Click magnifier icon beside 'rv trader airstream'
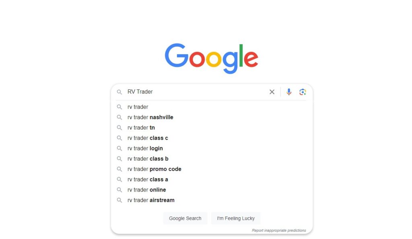412x239 pixels. click(119, 200)
